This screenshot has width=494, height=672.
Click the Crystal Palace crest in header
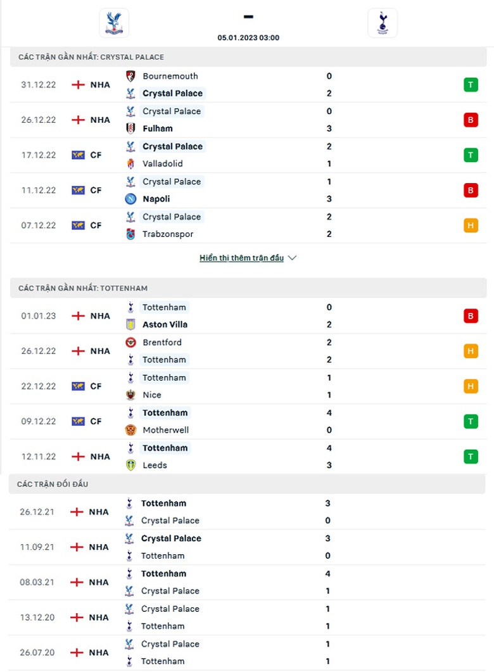[x=114, y=23]
